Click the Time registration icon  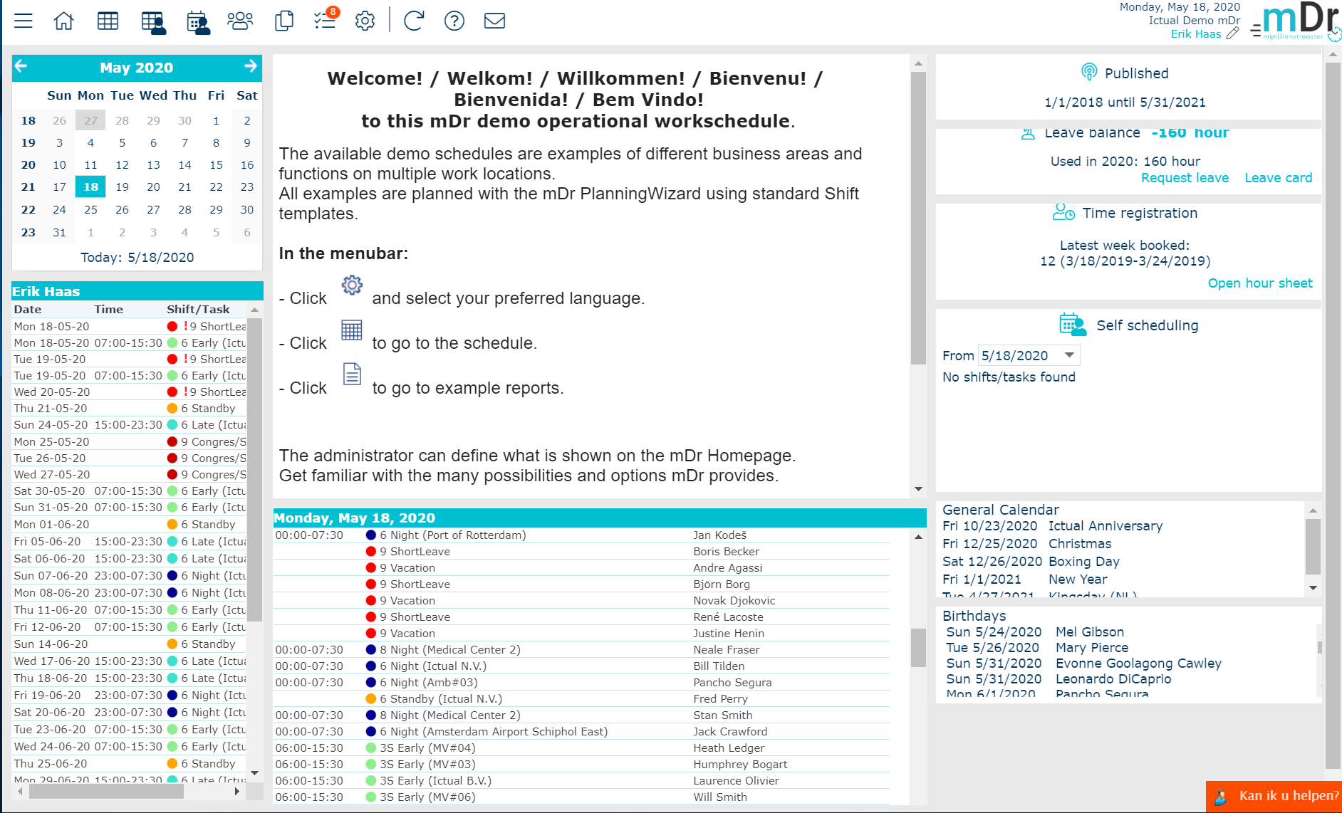(1063, 212)
